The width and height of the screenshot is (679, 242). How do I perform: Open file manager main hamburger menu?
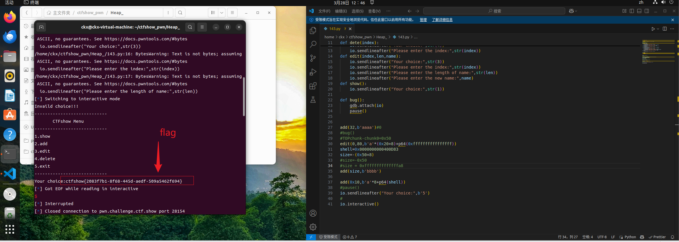click(x=232, y=13)
